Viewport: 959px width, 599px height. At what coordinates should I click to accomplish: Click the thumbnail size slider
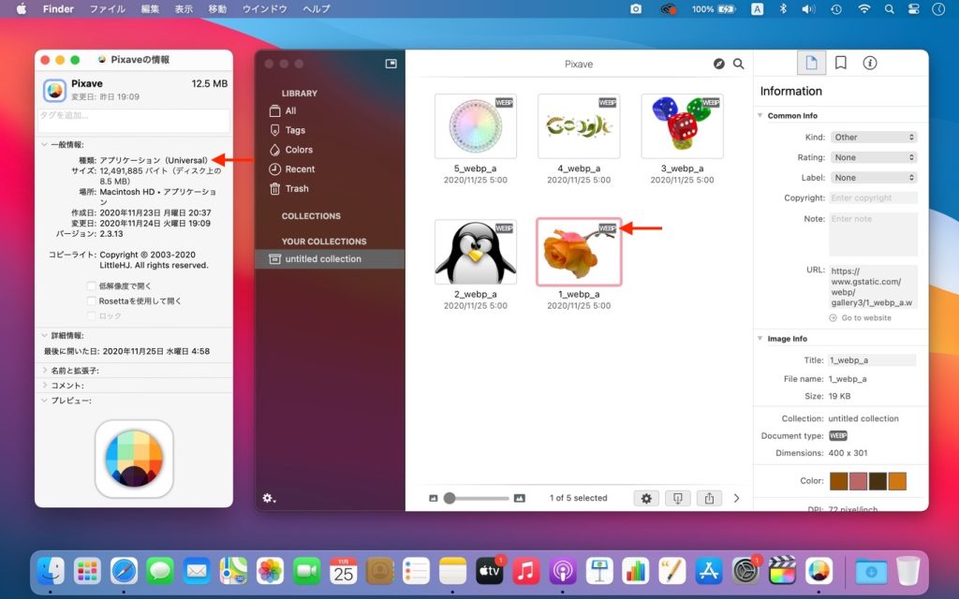click(478, 498)
